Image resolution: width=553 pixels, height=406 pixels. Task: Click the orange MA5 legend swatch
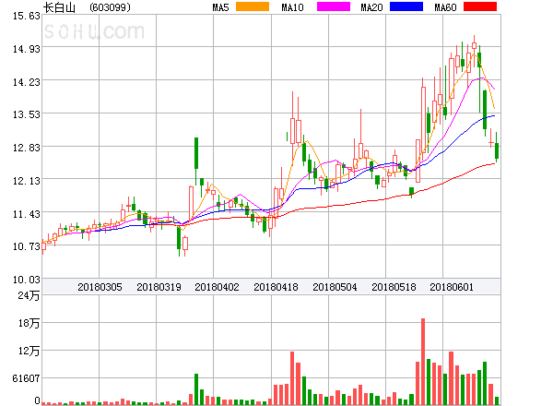[253, 6]
